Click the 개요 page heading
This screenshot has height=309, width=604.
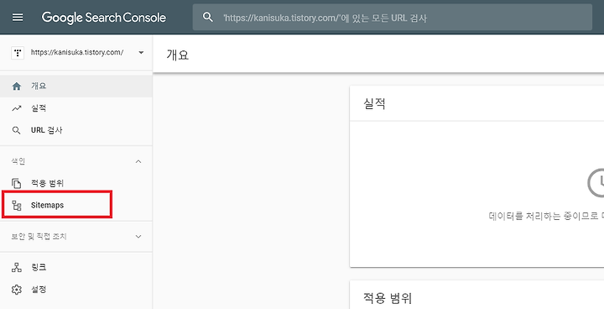(177, 55)
